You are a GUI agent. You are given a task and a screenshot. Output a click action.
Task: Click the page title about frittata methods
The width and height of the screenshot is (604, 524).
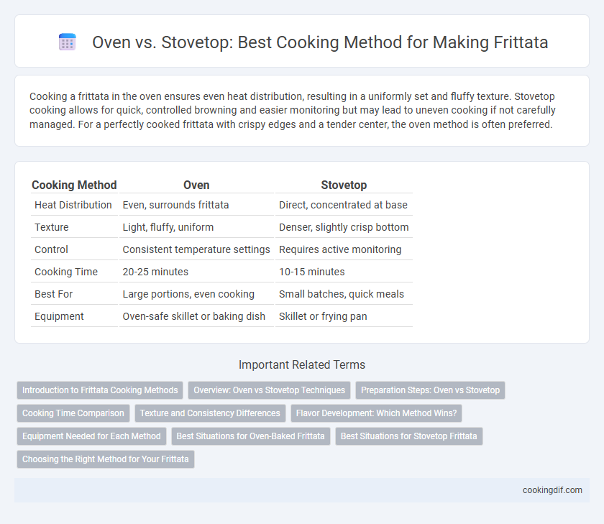coord(320,42)
